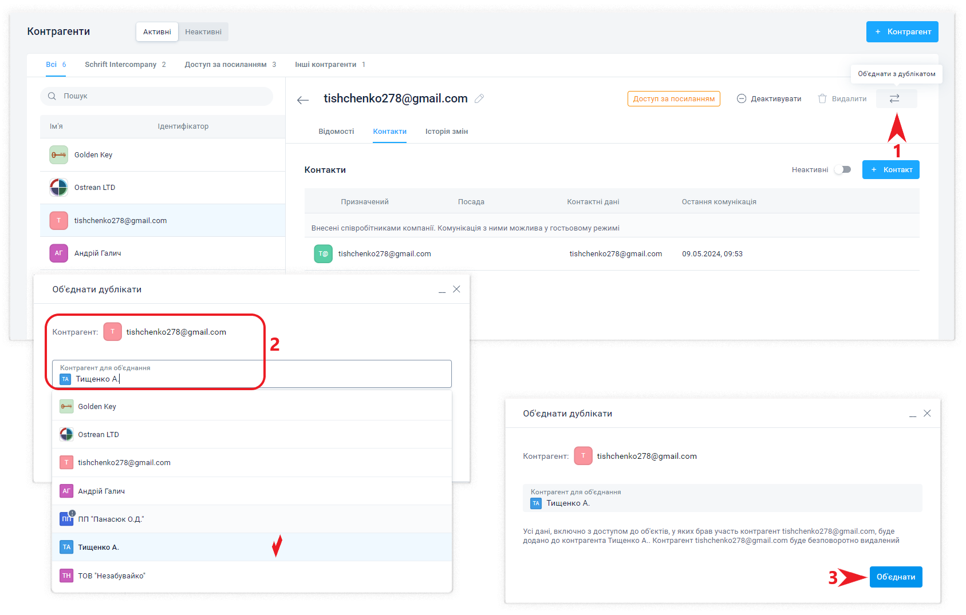Switch to the Активні segment
The width and height of the screenshot is (966, 615).
[x=157, y=32]
